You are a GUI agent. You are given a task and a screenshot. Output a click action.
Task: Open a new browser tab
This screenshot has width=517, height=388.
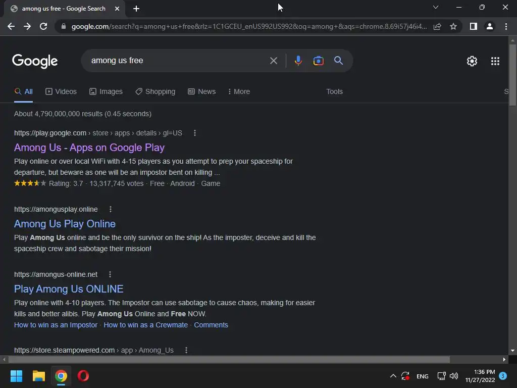click(136, 9)
